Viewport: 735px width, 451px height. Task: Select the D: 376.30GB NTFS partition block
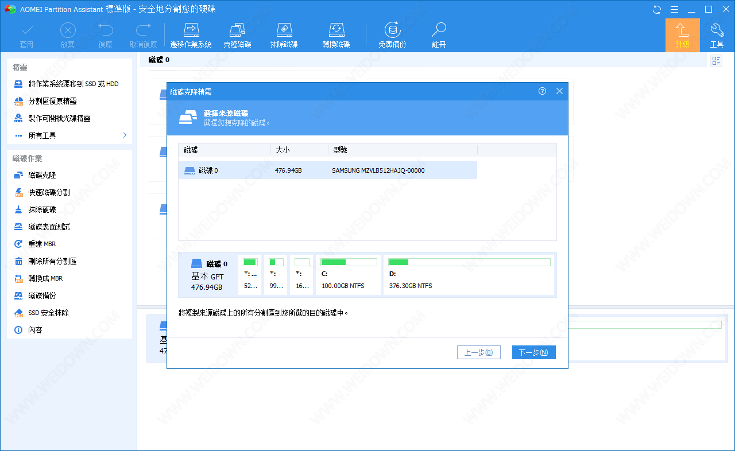tap(469, 275)
